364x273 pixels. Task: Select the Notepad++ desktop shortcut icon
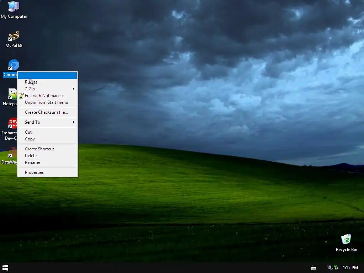(x=12, y=94)
